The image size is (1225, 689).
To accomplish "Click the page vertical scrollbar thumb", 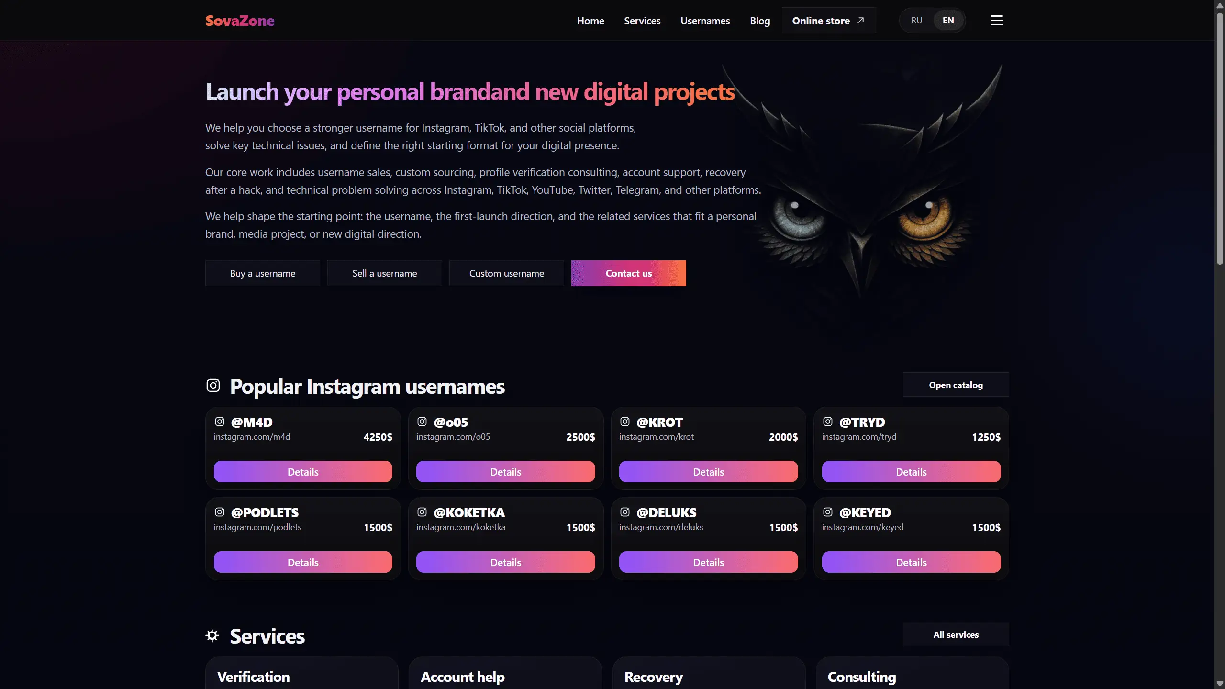I will click(1220, 139).
